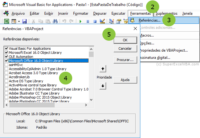Choose Assinatura digital... menu entry
The height and width of the screenshot is (138, 200).
click(x=155, y=58)
